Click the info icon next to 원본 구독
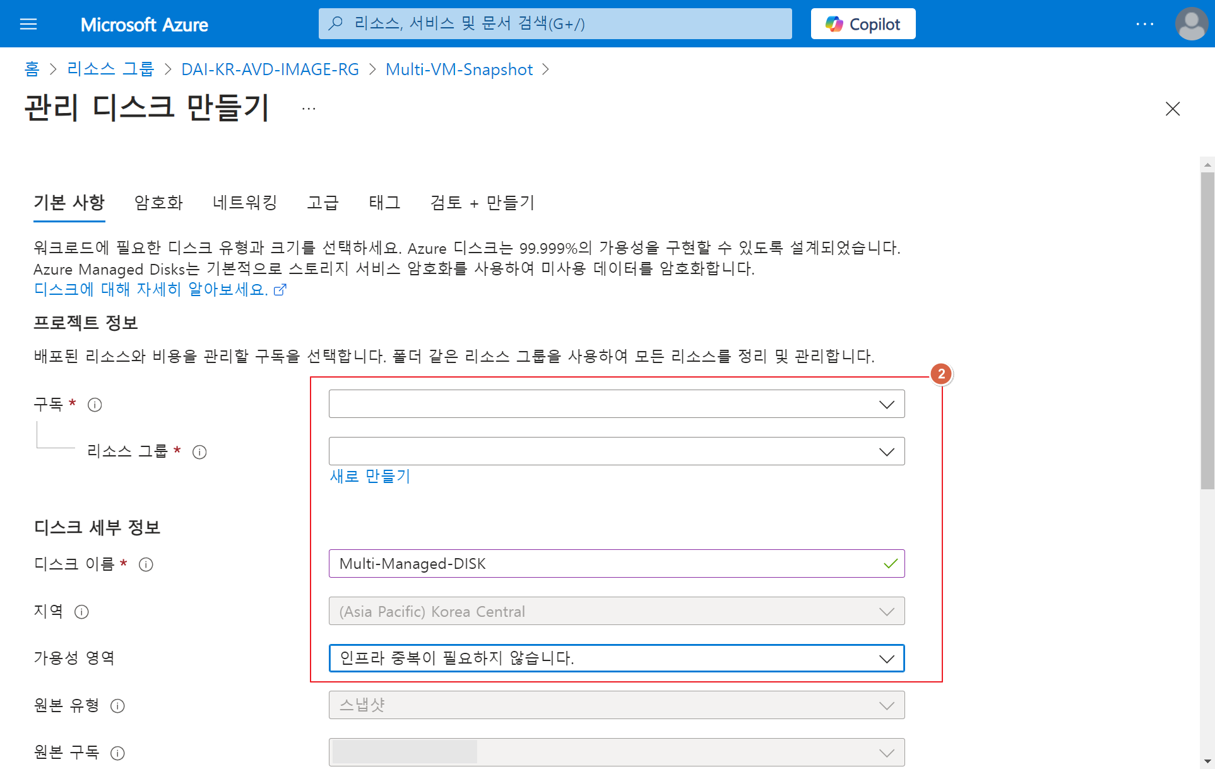Screen dimensions: 1215x769 click(117, 753)
